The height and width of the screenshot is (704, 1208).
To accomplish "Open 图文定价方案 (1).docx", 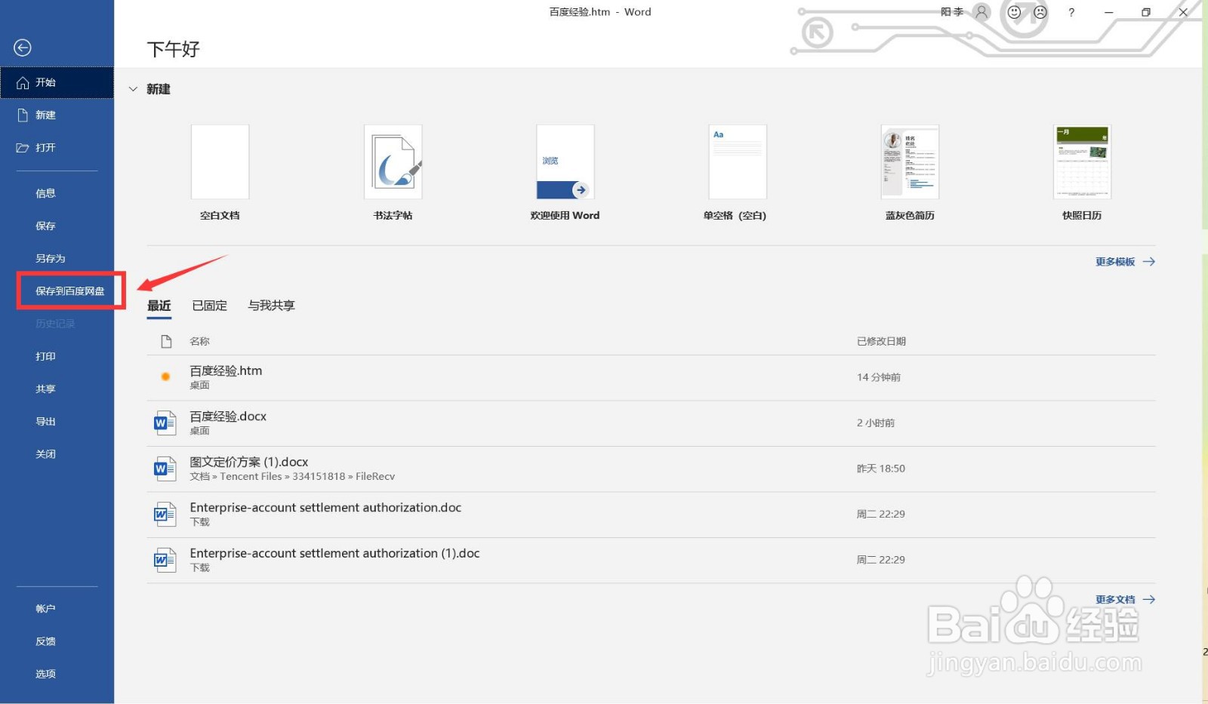I will (651, 469).
